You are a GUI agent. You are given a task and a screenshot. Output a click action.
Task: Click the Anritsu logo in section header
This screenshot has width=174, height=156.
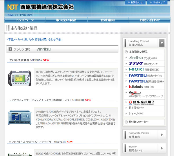pos(44,49)
